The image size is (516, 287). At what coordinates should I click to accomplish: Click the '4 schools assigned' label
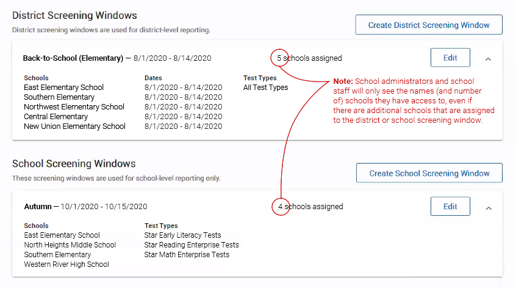point(310,206)
